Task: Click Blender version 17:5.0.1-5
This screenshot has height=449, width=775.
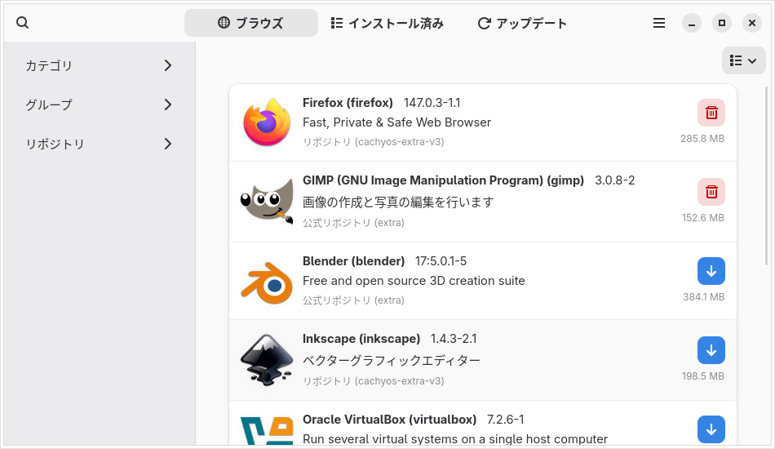Action: coord(441,260)
